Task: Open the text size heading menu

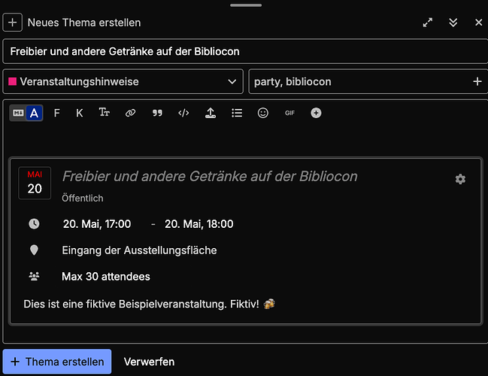Action: coord(105,113)
